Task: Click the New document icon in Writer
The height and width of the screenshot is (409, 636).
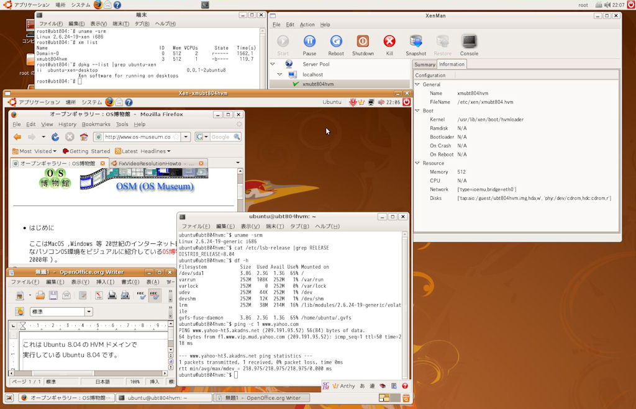Action: pos(19,295)
